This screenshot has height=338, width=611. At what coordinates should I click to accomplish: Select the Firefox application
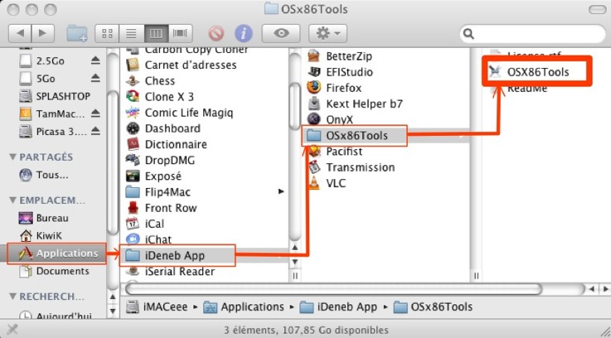pyautogui.click(x=334, y=88)
